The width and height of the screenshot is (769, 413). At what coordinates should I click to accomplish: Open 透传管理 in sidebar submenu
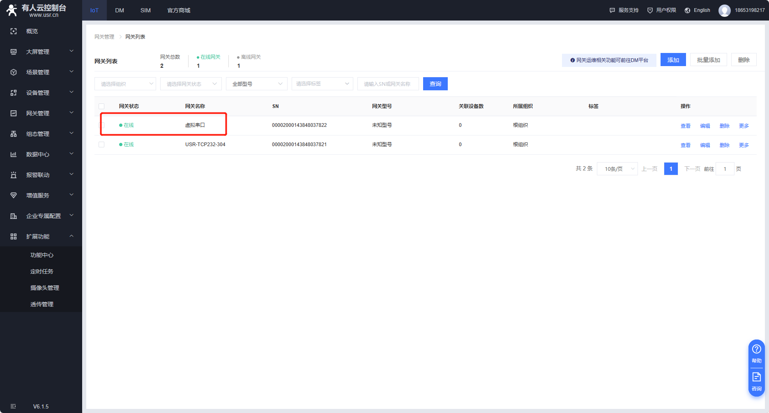42,304
